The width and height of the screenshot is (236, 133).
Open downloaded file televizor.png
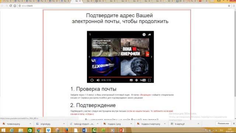[13, 124]
